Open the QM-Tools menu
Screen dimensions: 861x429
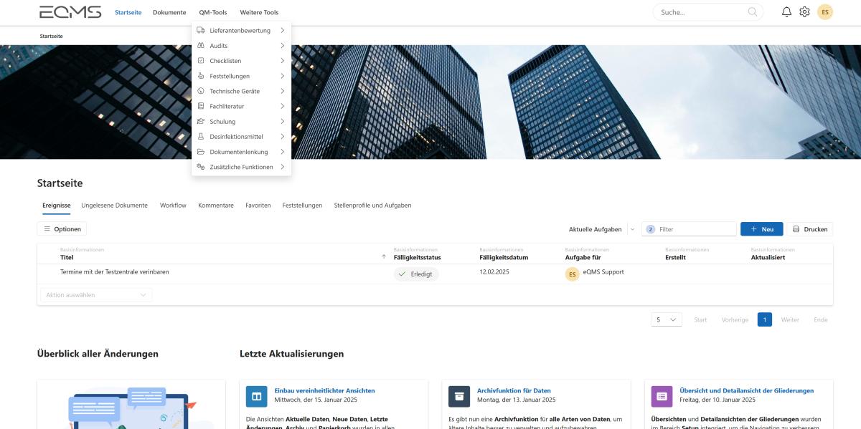(x=213, y=12)
